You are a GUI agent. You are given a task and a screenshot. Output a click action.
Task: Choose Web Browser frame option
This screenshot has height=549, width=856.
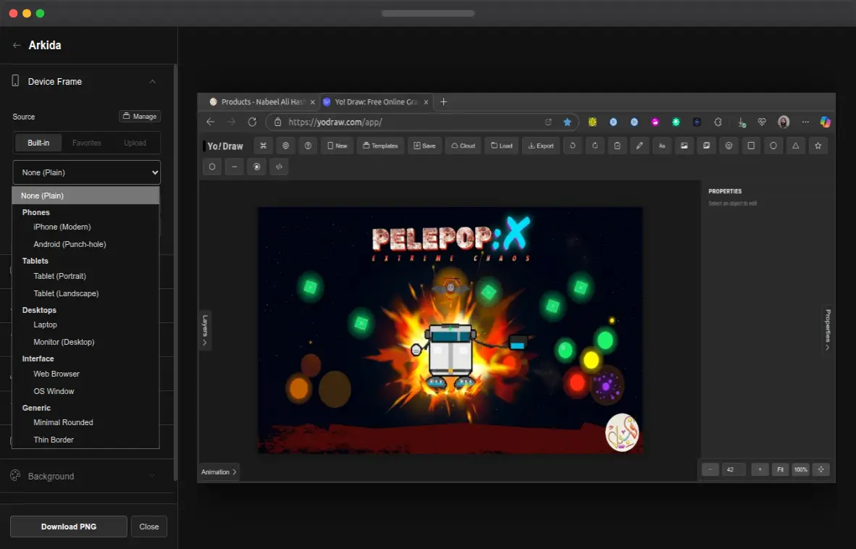tap(85, 374)
